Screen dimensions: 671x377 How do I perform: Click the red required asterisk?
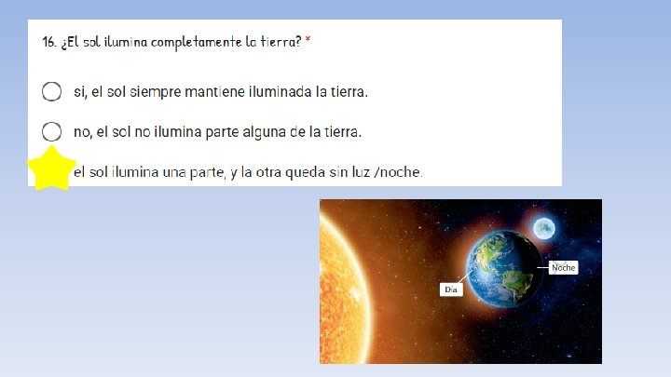tap(308, 40)
